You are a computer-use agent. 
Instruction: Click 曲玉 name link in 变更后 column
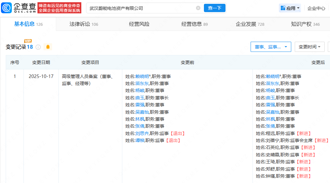(x=270, y=98)
